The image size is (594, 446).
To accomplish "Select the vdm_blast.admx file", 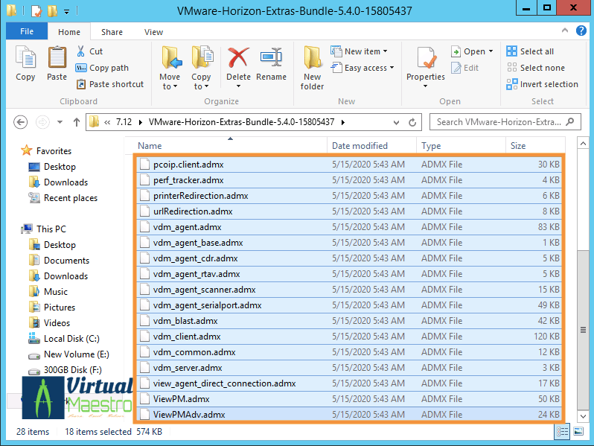I will click(x=185, y=321).
